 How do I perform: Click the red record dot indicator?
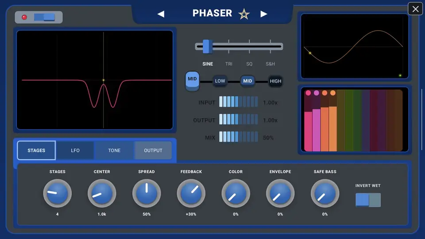pyautogui.click(x=24, y=17)
